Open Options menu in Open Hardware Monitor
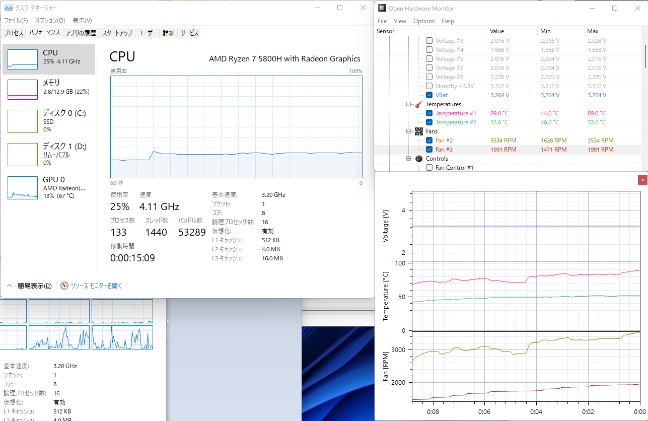The height and width of the screenshot is (421, 648). pos(424,21)
